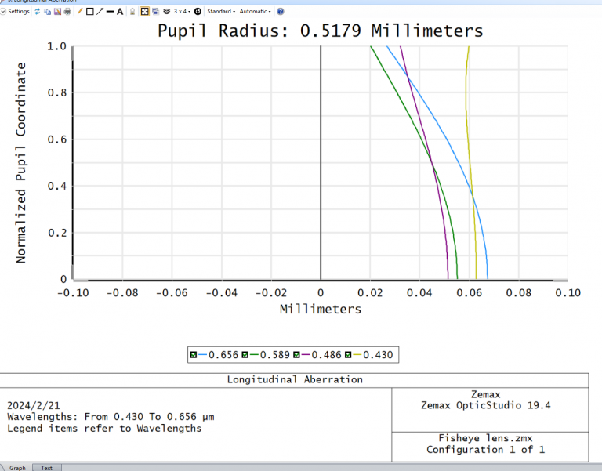Image resolution: width=602 pixels, height=471 pixels.
Task: Select the pencil annotate tool
Action: [80, 12]
